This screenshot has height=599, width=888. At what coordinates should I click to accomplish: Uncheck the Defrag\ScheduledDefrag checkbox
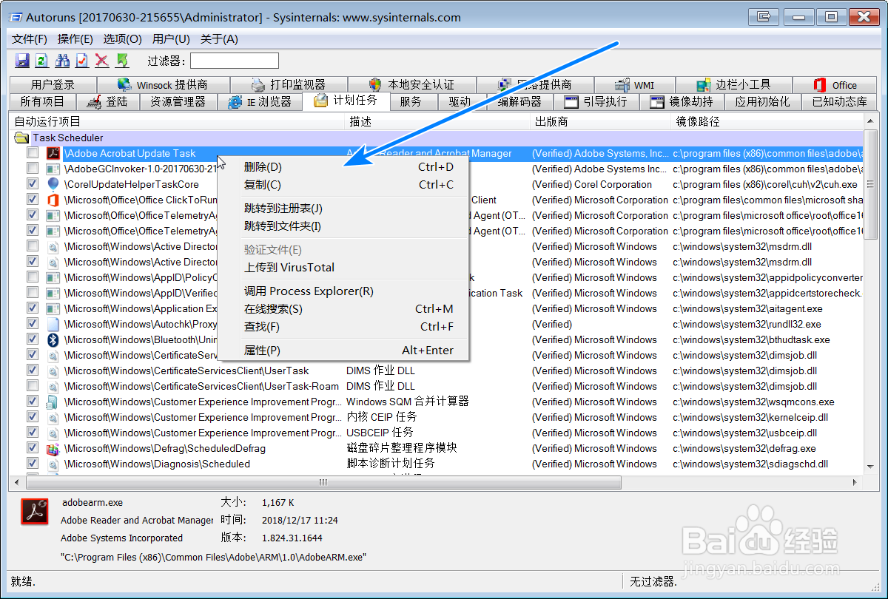[x=33, y=448]
